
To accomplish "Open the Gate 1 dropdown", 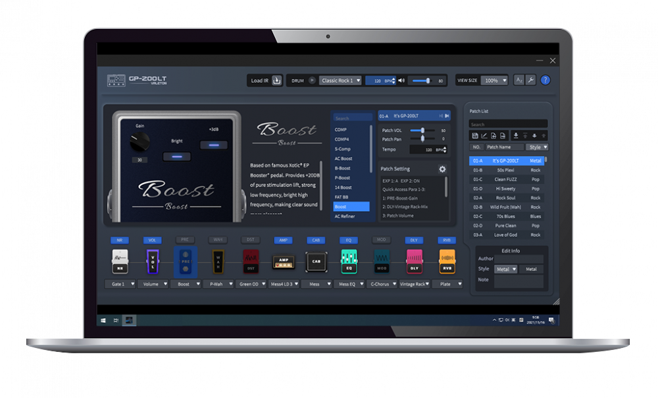I will (120, 284).
